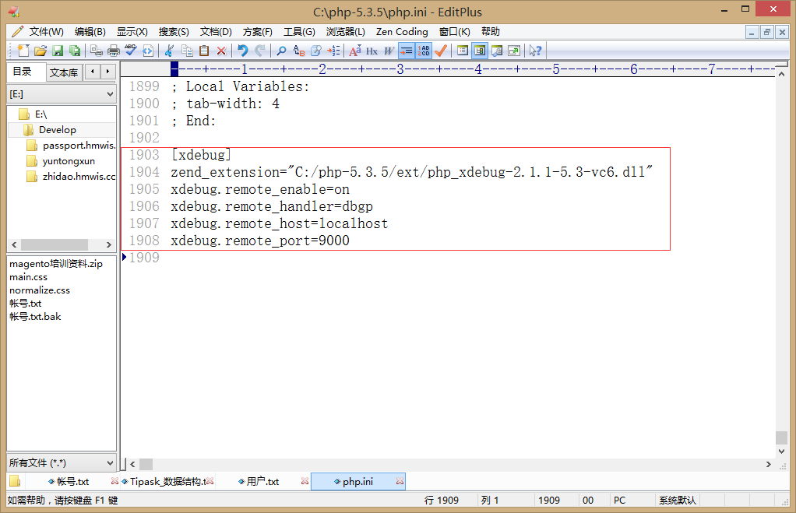Switch to the 文本库 sidebar tab
This screenshot has width=796, height=513.
coord(63,72)
